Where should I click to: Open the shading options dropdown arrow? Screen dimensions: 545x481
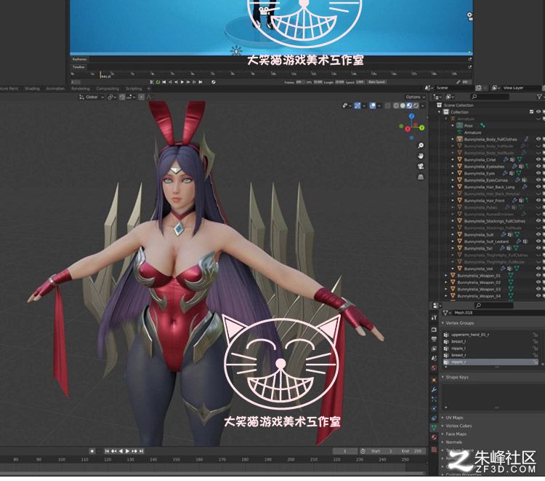423,106
